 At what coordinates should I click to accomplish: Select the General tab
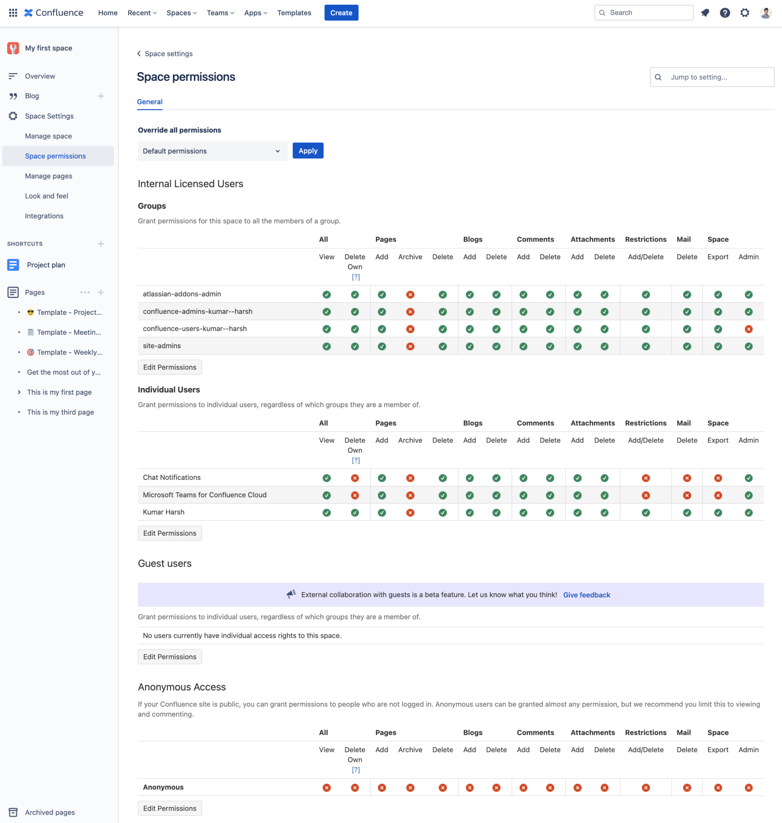tap(149, 102)
